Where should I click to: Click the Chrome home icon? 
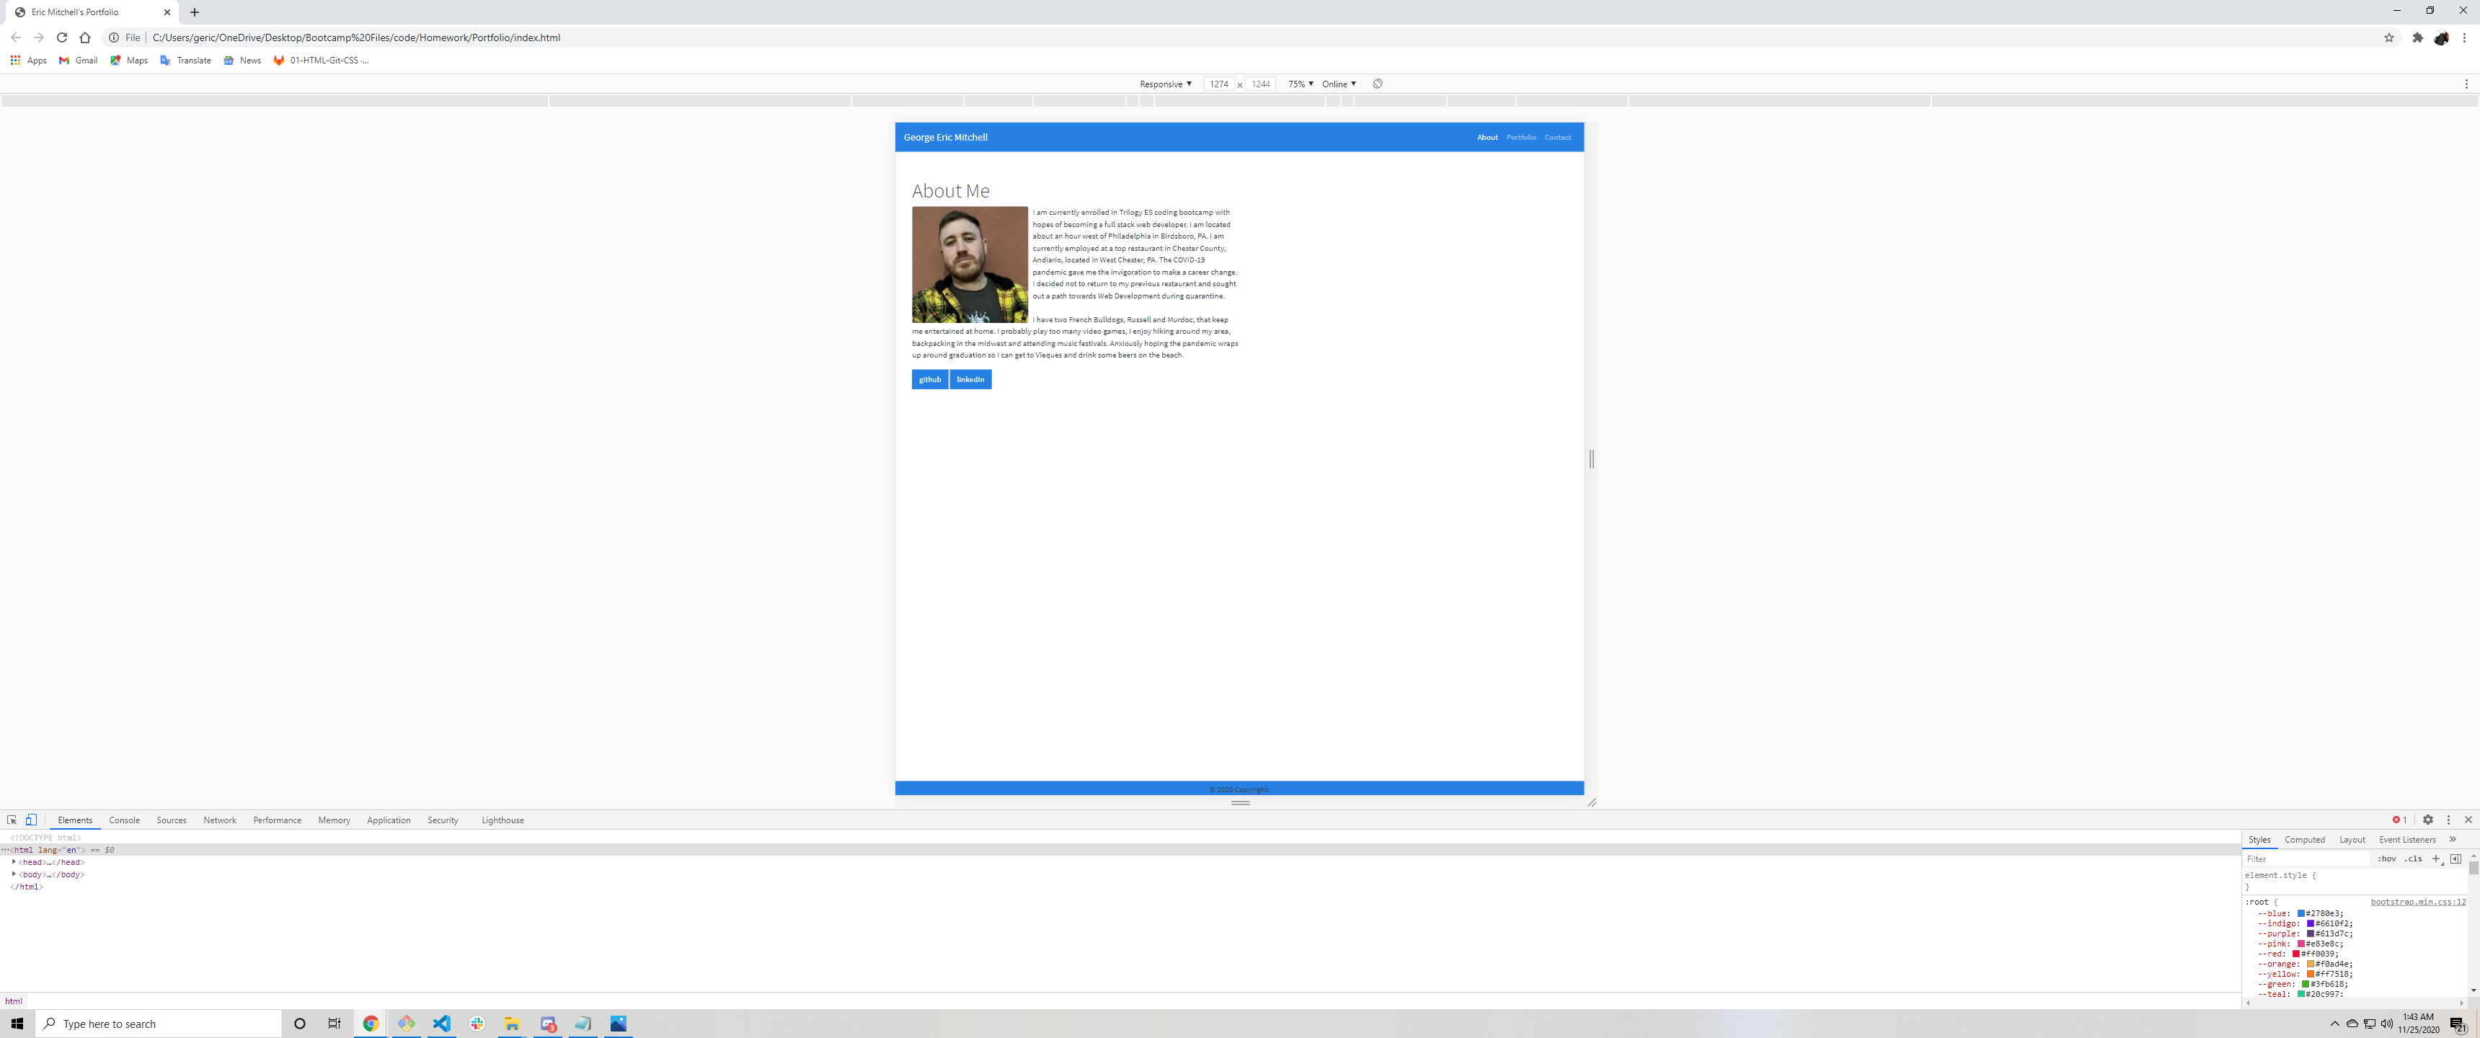click(85, 37)
